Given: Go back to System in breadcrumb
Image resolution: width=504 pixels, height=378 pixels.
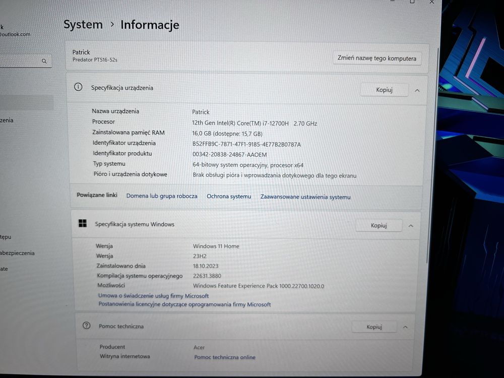Looking at the screenshot, I should [83, 24].
